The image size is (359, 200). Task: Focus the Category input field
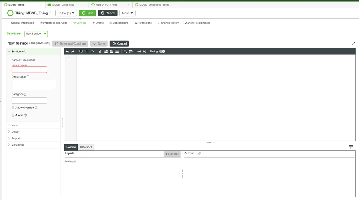29,101
